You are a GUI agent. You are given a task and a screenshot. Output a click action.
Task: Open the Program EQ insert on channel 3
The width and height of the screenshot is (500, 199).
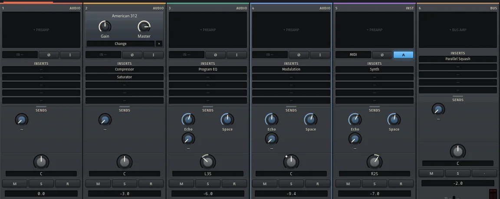tap(208, 69)
